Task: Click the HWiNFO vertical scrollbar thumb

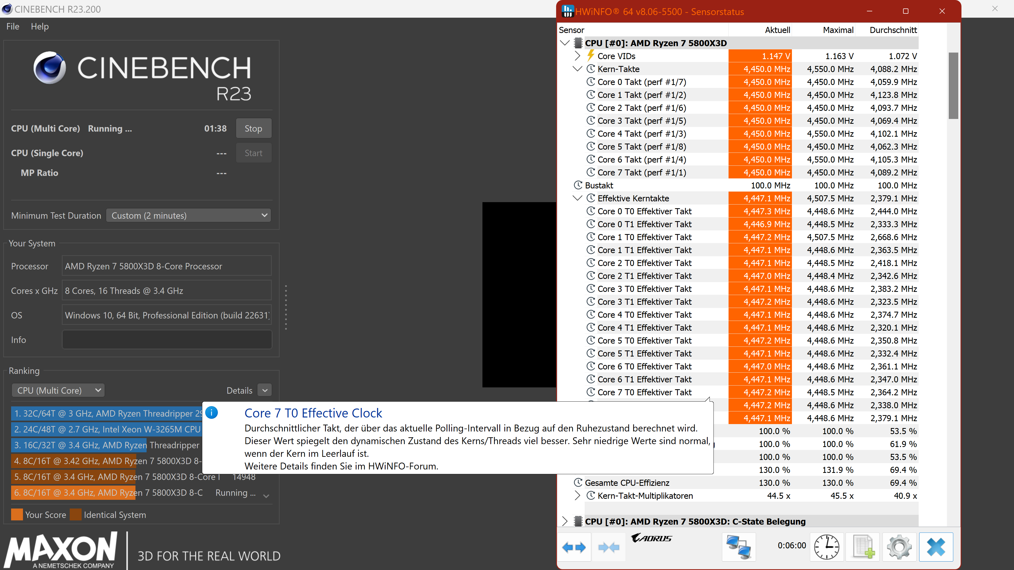Action: 953,85
